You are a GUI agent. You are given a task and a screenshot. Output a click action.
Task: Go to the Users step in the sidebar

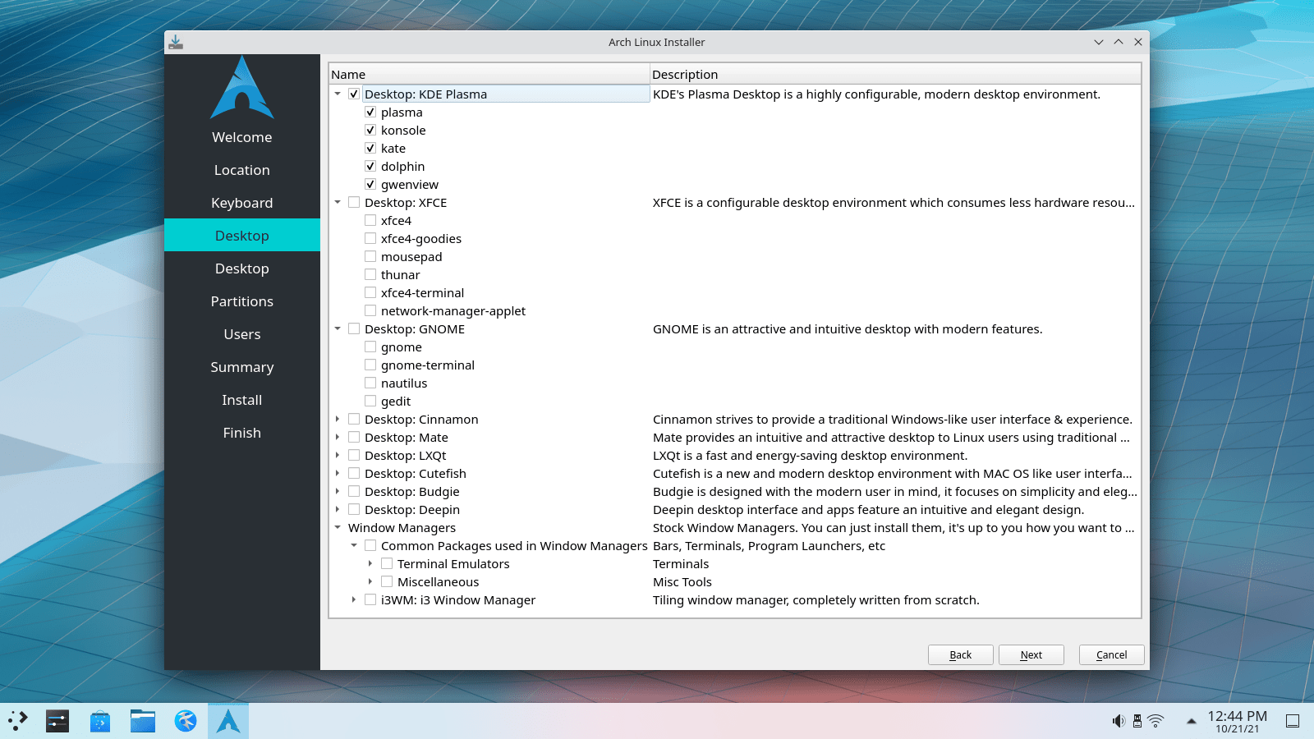pos(241,334)
